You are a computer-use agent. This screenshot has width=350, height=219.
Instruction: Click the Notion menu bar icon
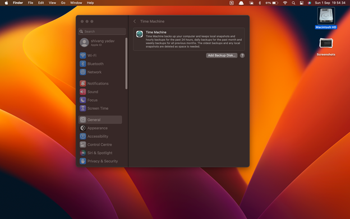(232, 3)
